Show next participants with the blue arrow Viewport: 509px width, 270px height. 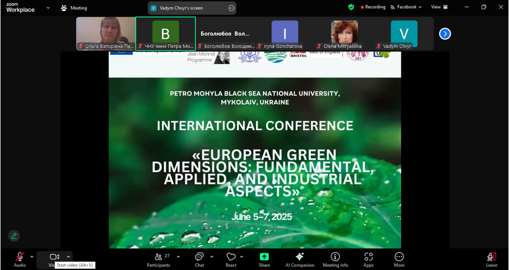coord(445,34)
